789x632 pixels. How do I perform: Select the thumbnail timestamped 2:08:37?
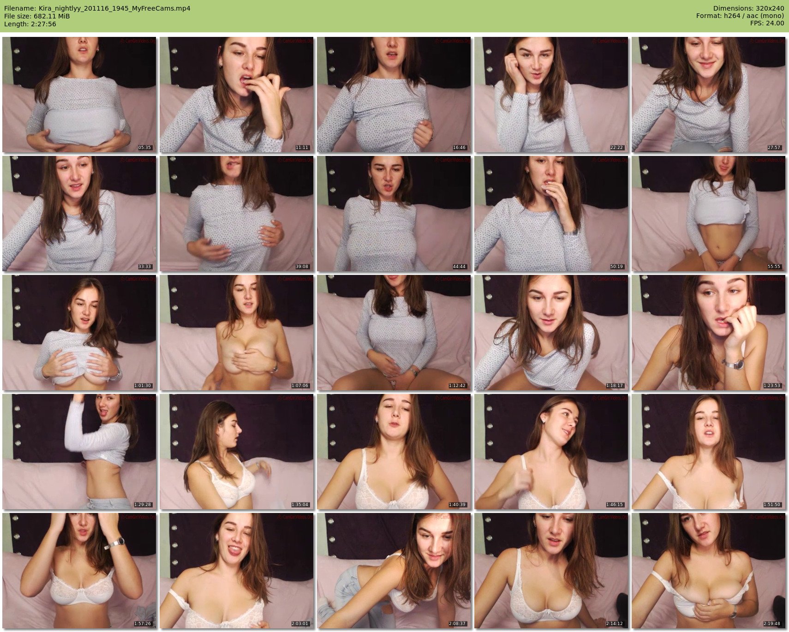pyautogui.click(x=394, y=571)
